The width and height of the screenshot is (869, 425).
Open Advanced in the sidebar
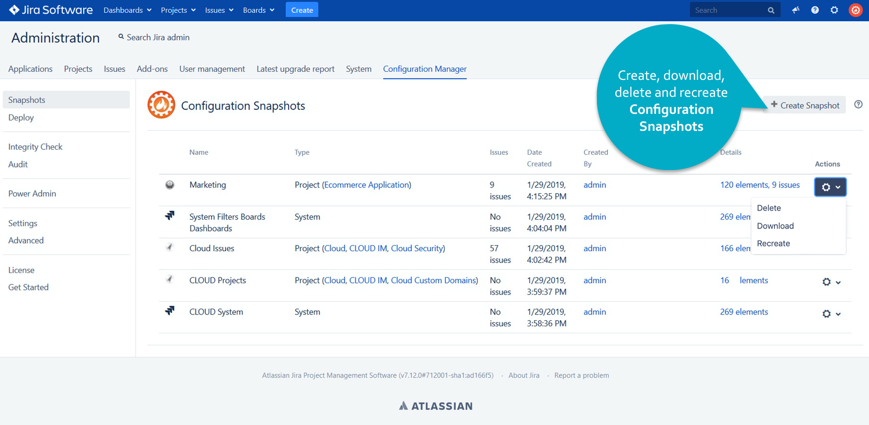[x=26, y=240]
